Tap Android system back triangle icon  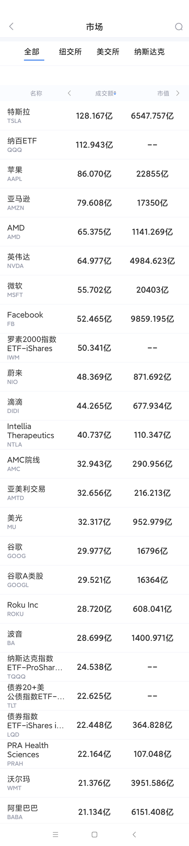pyautogui.click(x=134, y=835)
